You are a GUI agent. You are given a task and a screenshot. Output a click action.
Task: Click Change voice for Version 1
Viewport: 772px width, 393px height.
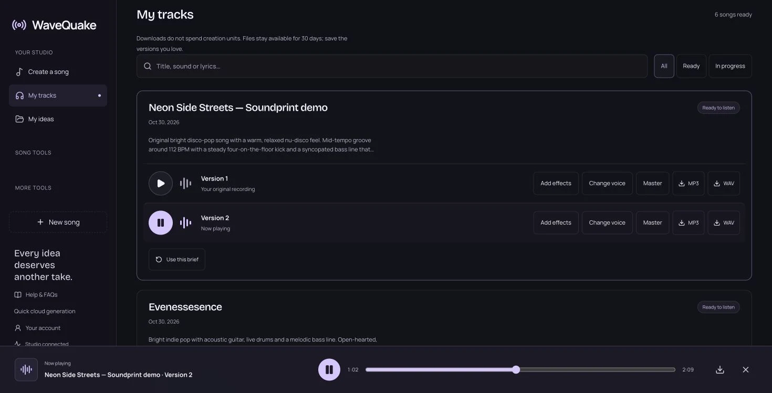pos(607,183)
